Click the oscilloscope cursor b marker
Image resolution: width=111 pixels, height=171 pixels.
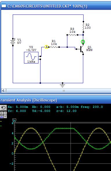[x=14, y=121]
